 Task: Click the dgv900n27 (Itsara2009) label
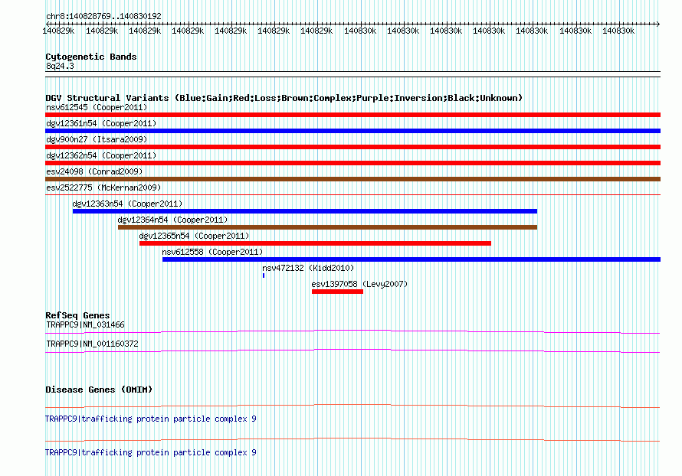click(97, 139)
